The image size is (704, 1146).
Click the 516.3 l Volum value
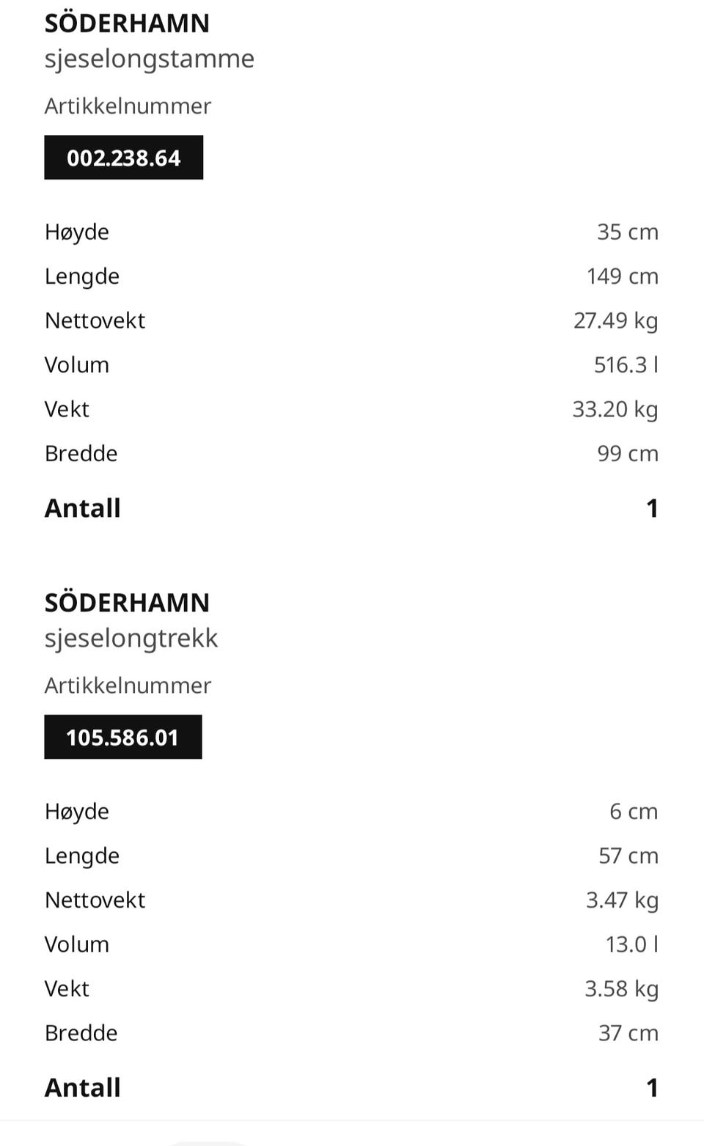pos(626,364)
